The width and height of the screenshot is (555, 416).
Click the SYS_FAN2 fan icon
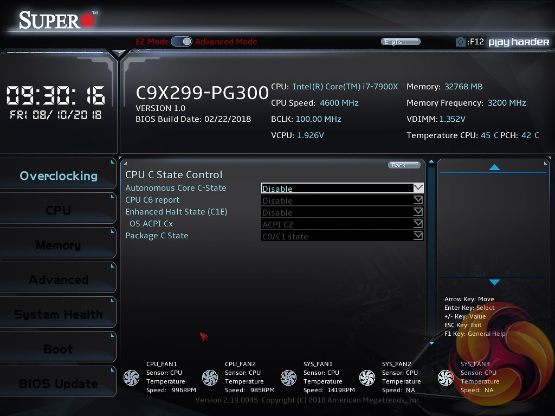[367, 378]
